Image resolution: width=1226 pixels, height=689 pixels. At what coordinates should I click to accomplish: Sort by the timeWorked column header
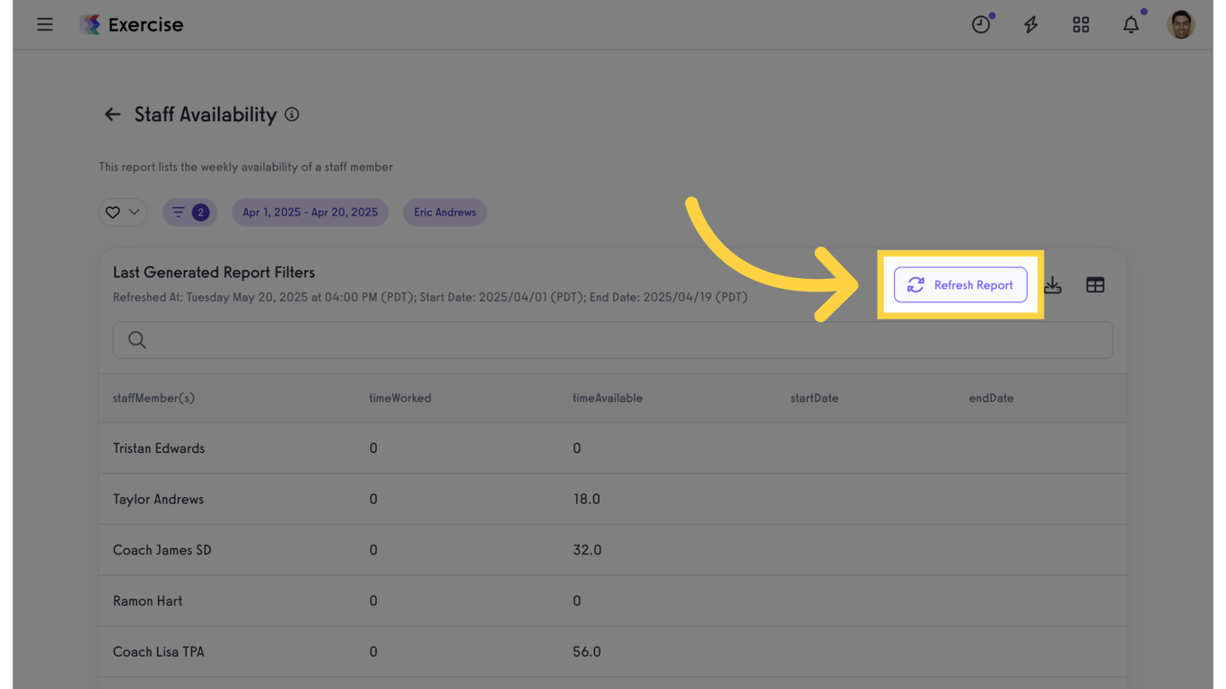coord(400,398)
